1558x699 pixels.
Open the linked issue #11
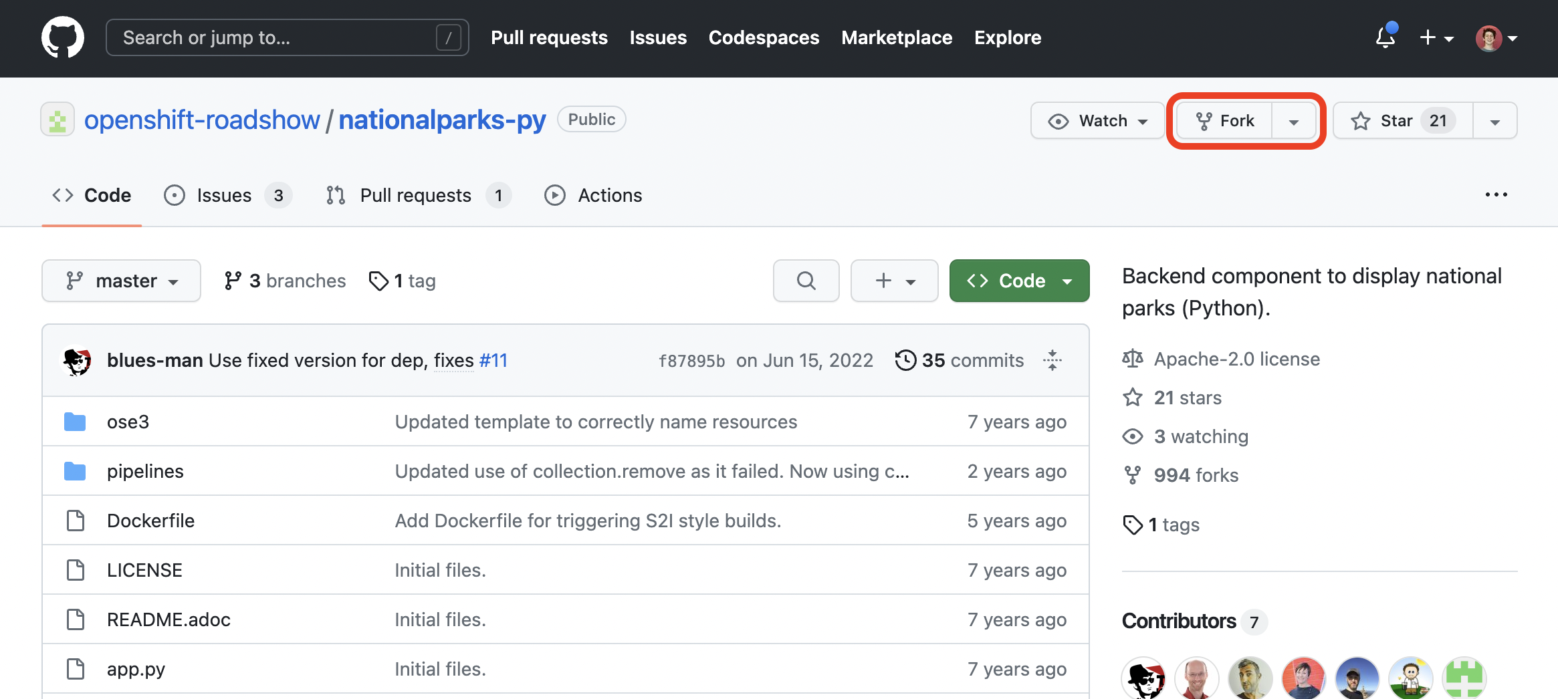pyautogui.click(x=493, y=360)
